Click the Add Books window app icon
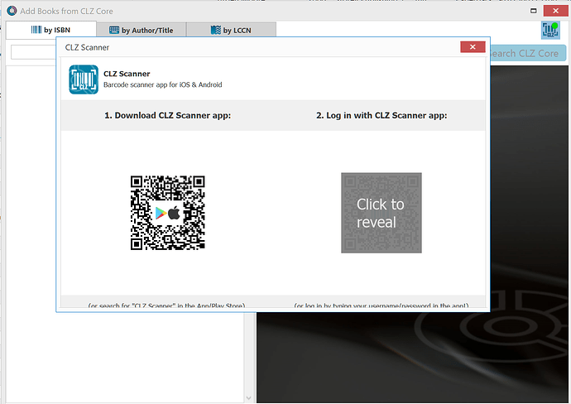Viewport: 571px width, 404px height. coord(12,11)
